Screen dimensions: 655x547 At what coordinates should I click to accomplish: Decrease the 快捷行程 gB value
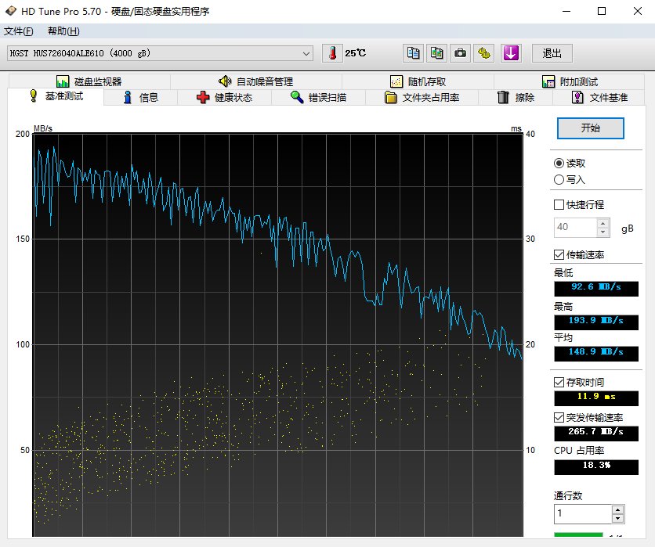[x=603, y=232]
